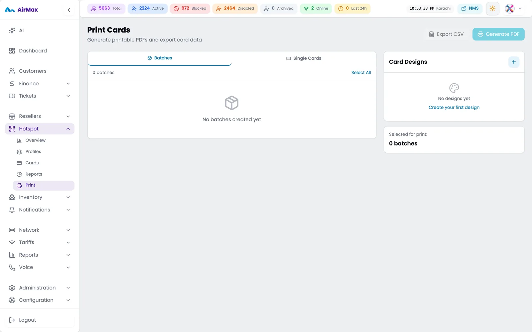
Task: Click the Logout exit icon
Action: pyautogui.click(x=12, y=320)
